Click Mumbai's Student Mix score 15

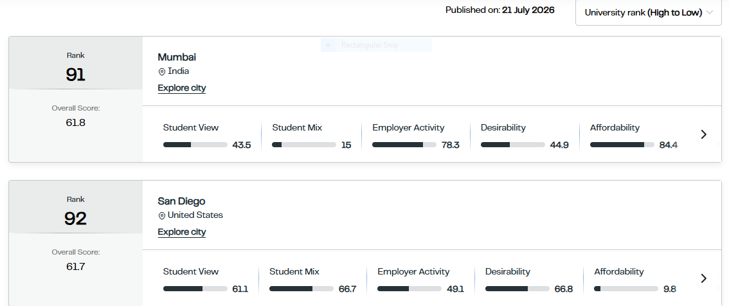(346, 145)
